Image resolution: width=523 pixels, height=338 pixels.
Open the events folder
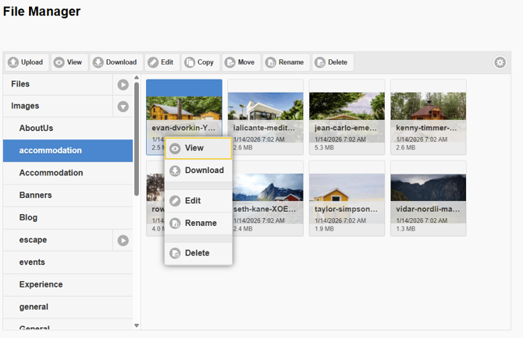tap(68, 262)
